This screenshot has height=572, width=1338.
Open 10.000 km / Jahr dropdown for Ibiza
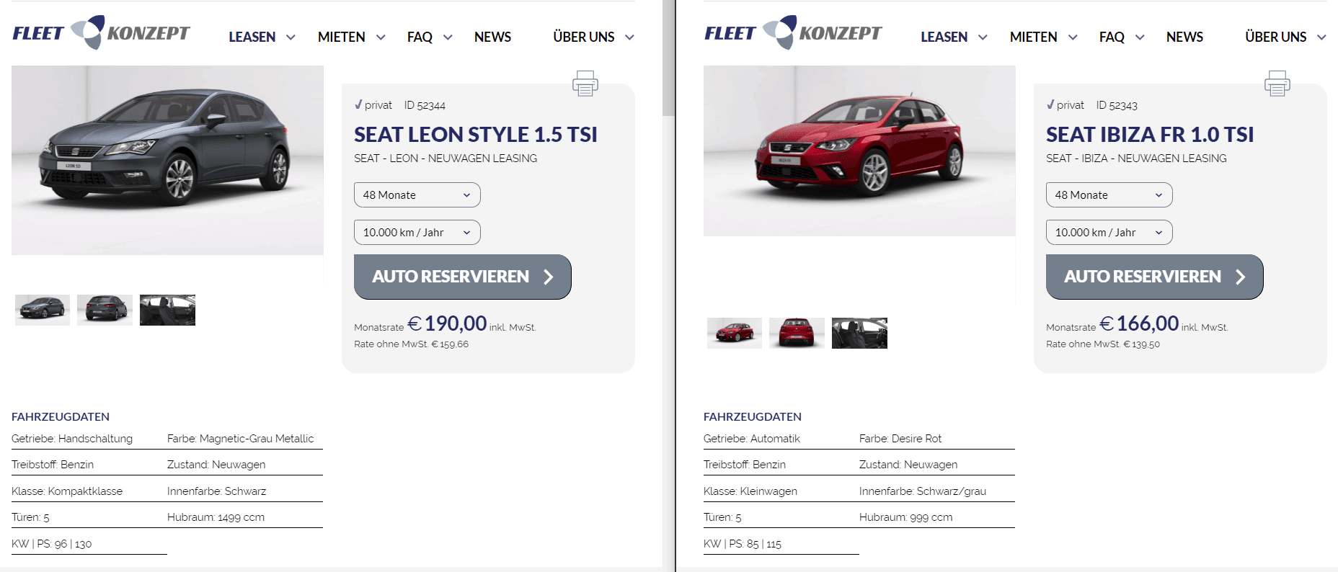click(1109, 232)
